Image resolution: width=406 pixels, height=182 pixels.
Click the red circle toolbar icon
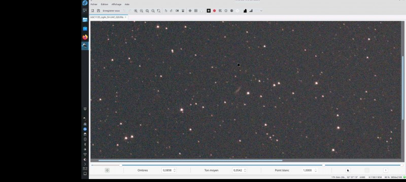[214, 11]
